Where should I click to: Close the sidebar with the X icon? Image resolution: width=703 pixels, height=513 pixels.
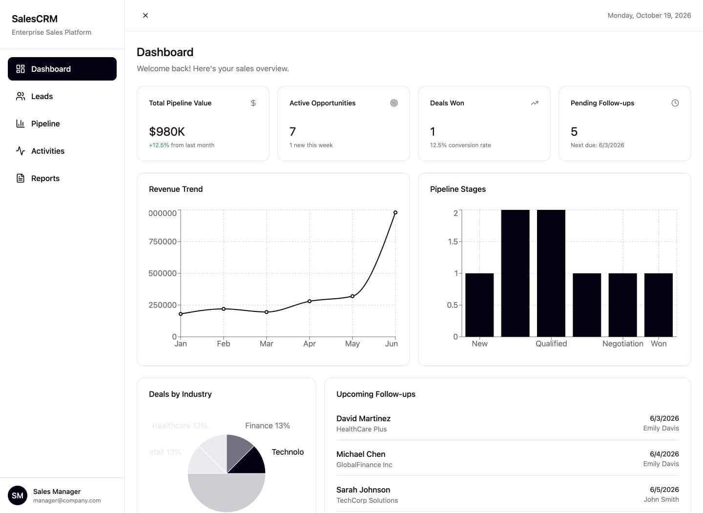click(145, 16)
